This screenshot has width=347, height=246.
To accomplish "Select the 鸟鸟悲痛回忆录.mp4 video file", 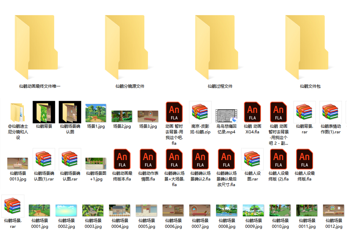I will point(226,116).
